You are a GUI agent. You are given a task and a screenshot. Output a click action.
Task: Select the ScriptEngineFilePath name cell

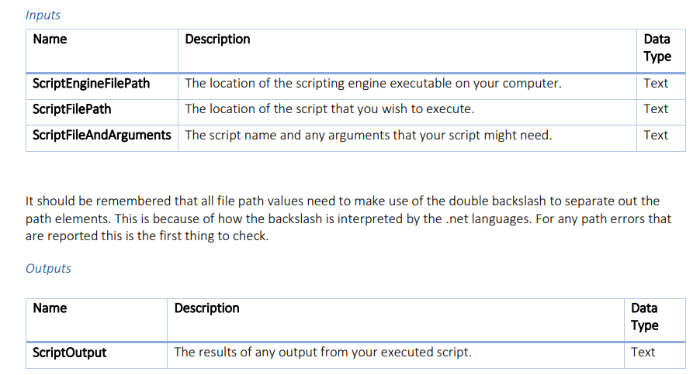tap(91, 84)
